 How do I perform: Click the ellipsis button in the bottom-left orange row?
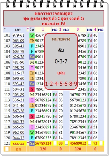[x=7, y=149]
